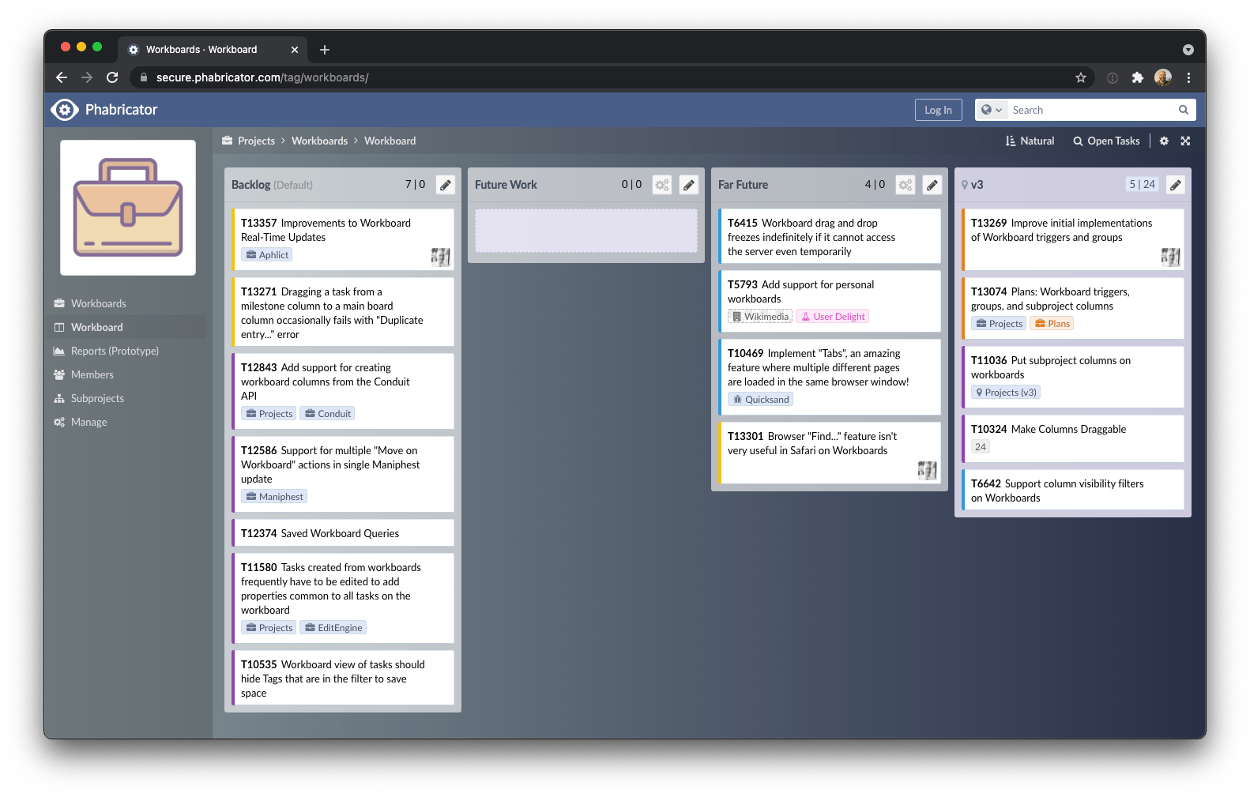This screenshot has width=1250, height=797.
Task: Toggle fullscreen mode with the expand icon
Action: (x=1185, y=141)
